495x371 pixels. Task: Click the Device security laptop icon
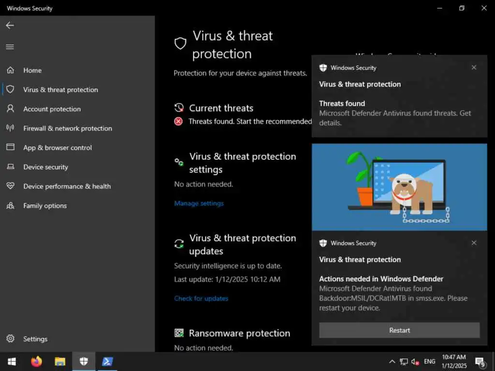(x=11, y=167)
